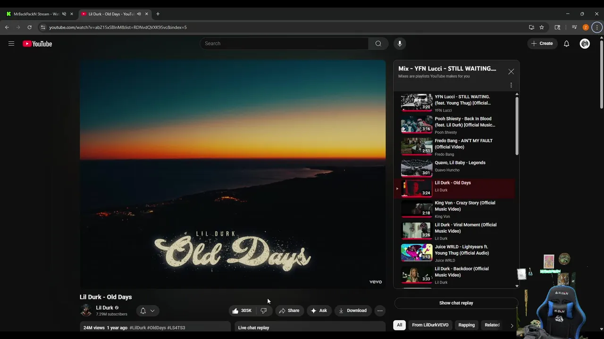Select Juice WRLD - Lightyears in playlist

[x=455, y=253]
